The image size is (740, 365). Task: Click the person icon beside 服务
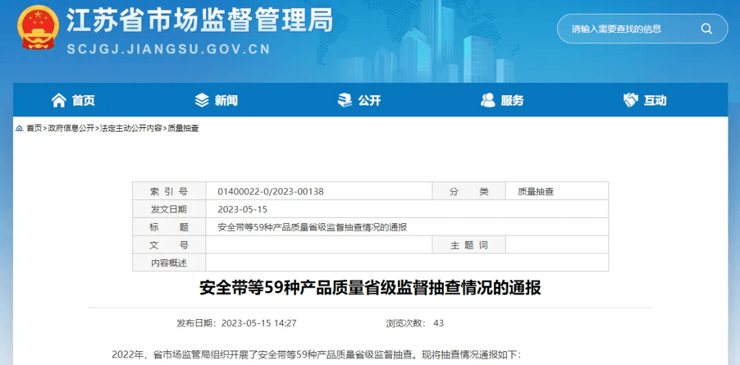(488, 101)
